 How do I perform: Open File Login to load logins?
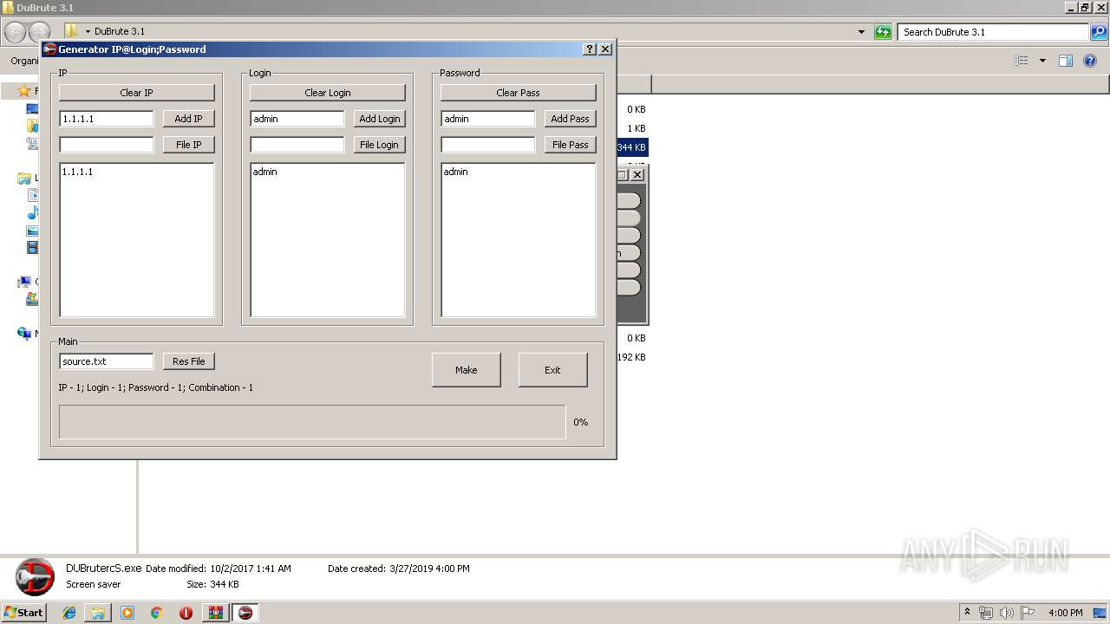(380, 145)
